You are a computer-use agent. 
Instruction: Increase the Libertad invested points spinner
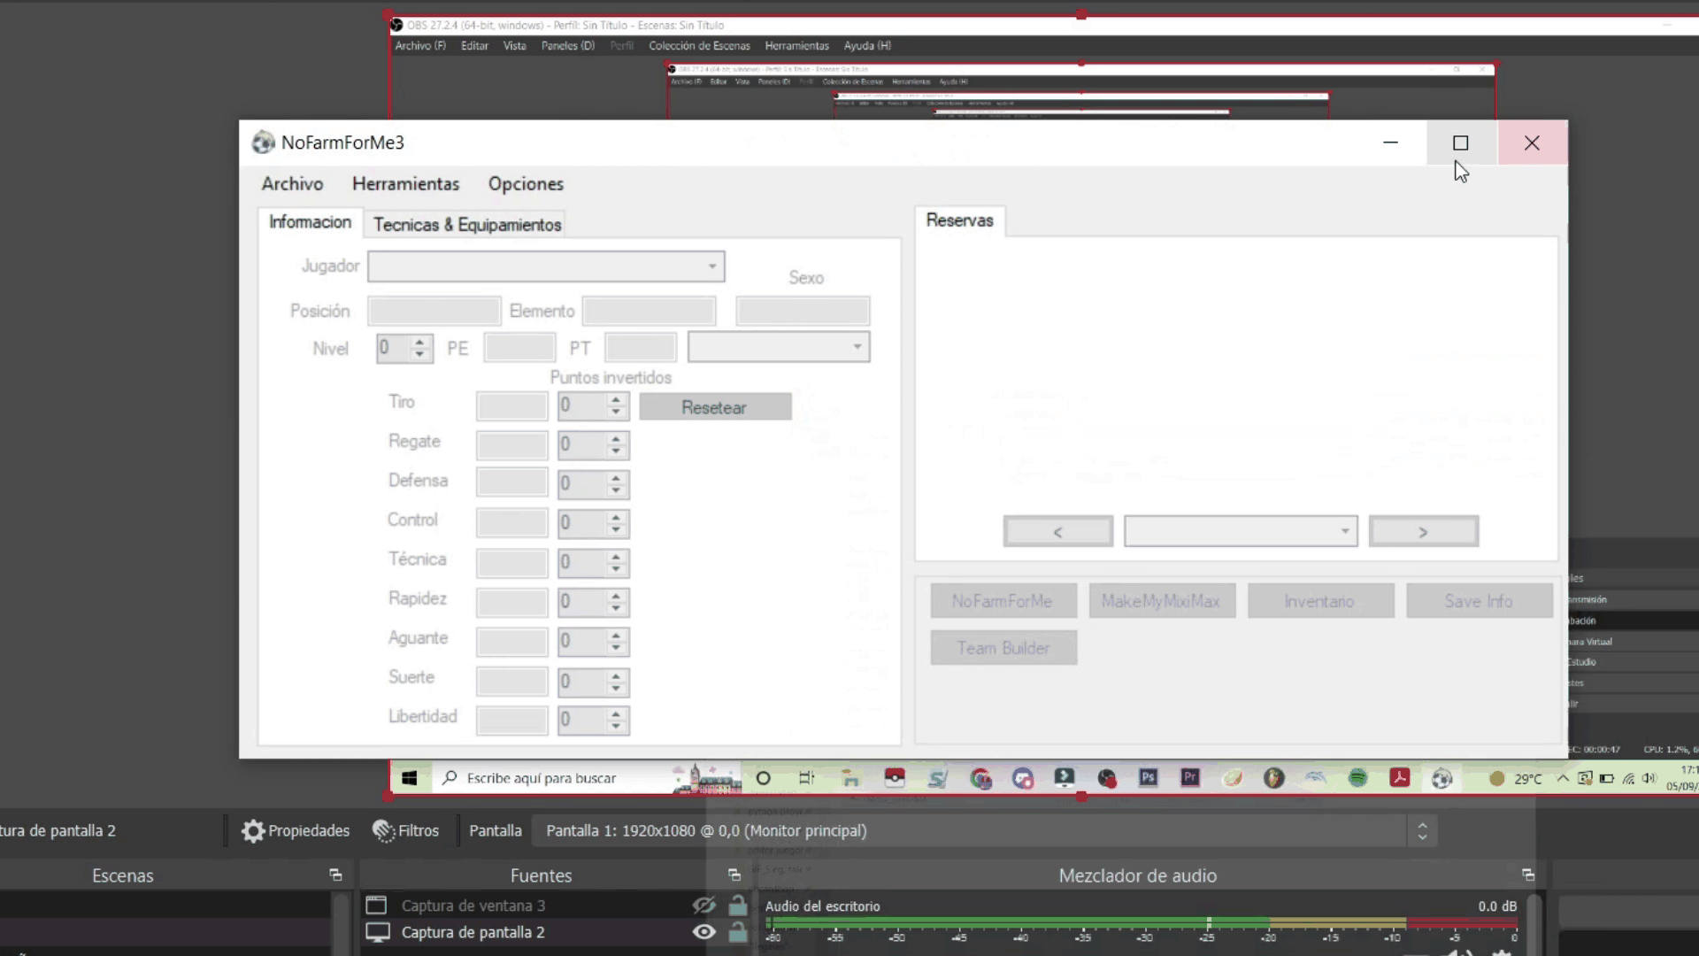[x=616, y=714]
